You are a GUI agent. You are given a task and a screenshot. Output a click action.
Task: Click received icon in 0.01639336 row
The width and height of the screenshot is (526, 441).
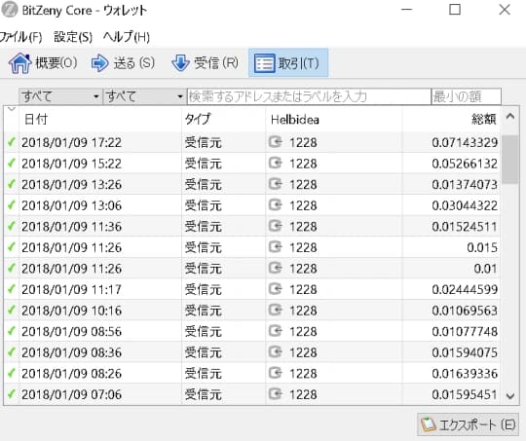tap(276, 373)
